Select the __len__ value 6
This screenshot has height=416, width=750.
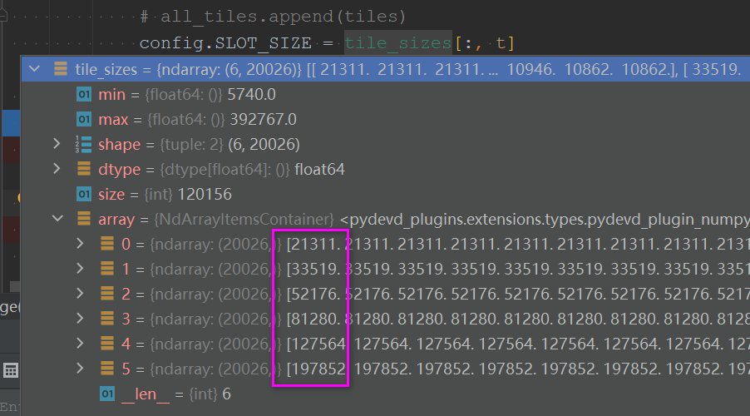pos(226,394)
